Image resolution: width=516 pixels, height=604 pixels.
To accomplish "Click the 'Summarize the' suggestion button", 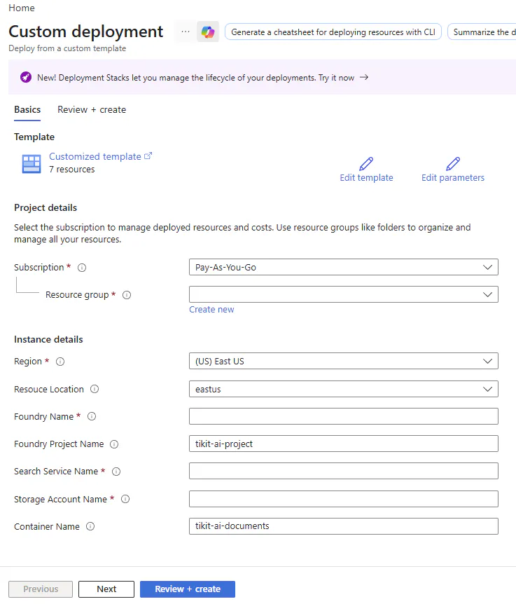I will pos(482,32).
